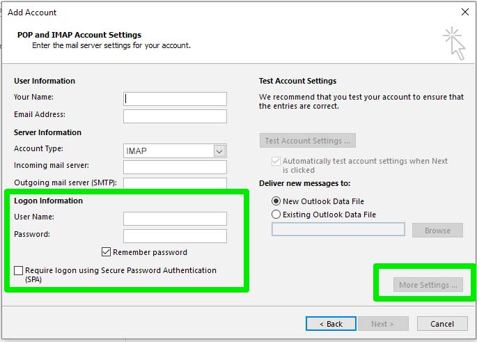This screenshot has width=477, height=342.
Task: Click the User Name logon field
Action: (175, 219)
